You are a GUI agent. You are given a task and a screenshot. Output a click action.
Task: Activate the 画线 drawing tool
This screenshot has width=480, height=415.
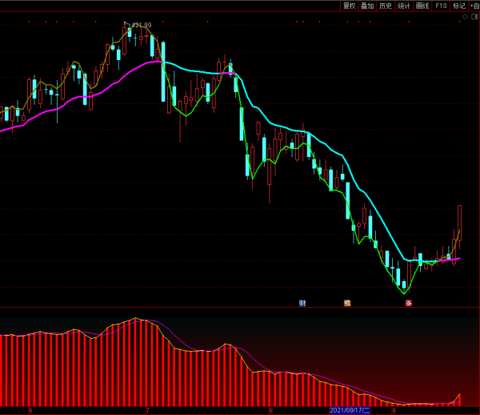(422, 6)
